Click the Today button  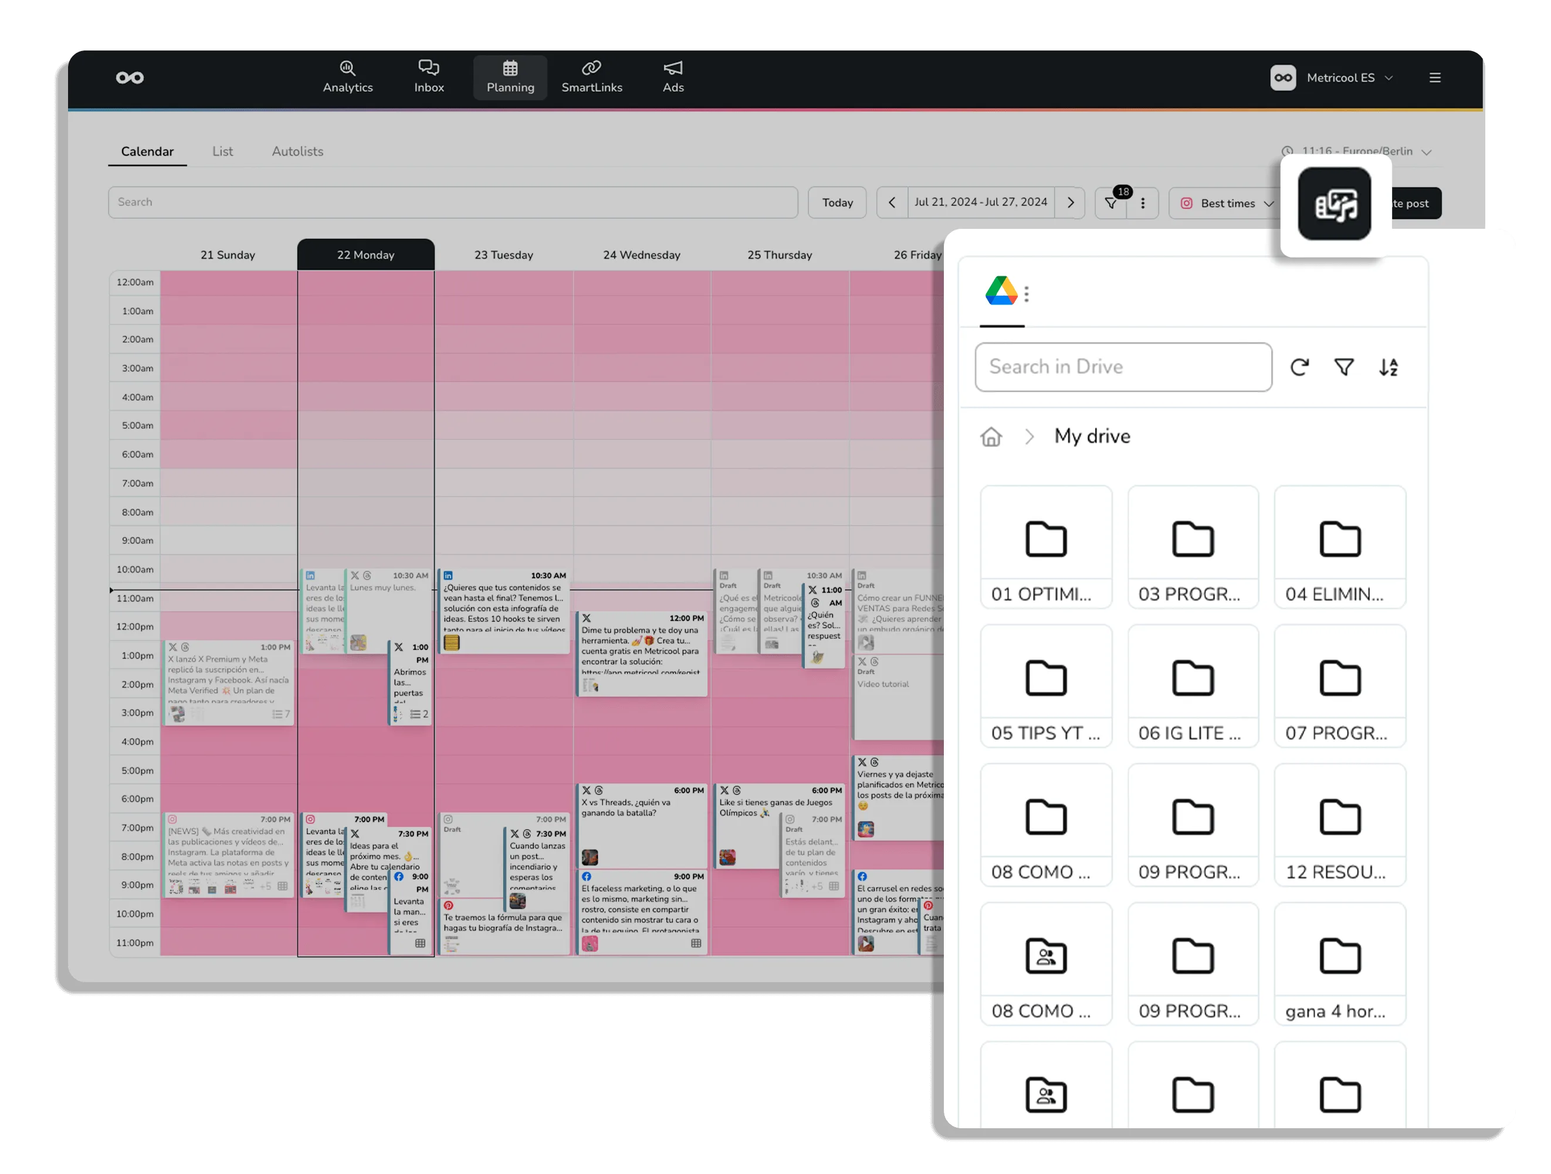tap(837, 202)
